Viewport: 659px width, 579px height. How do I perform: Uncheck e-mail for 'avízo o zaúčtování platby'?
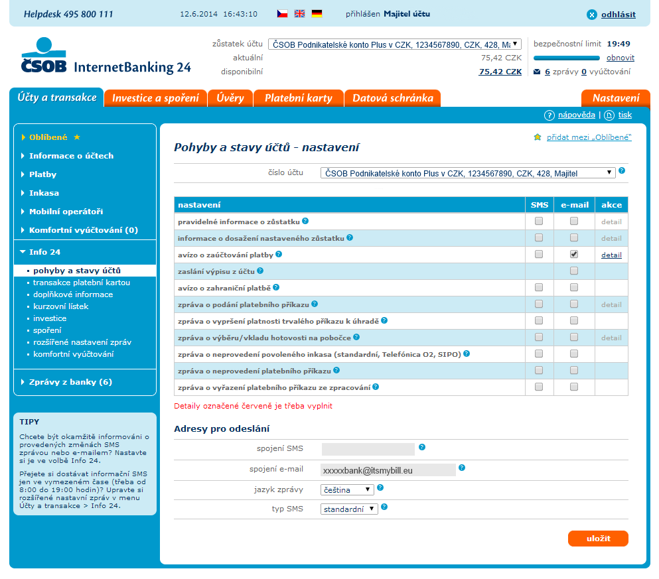(574, 254)
